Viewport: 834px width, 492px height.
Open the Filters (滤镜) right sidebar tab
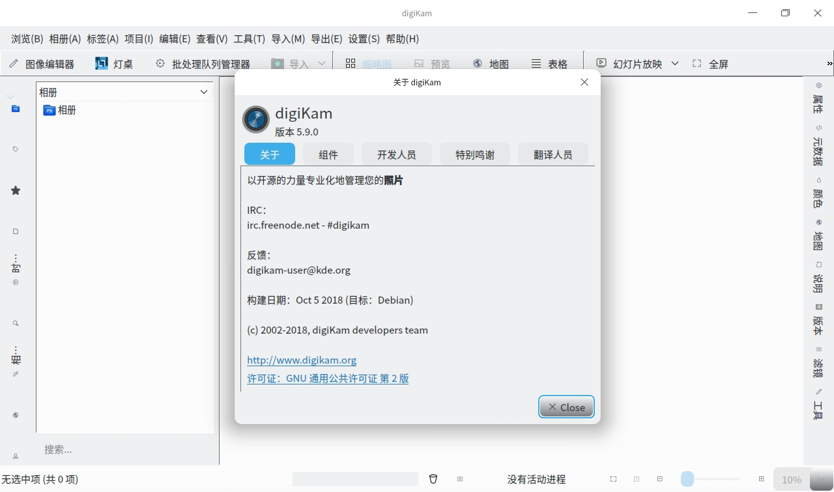pyautogui.click(x=818, y=364)
